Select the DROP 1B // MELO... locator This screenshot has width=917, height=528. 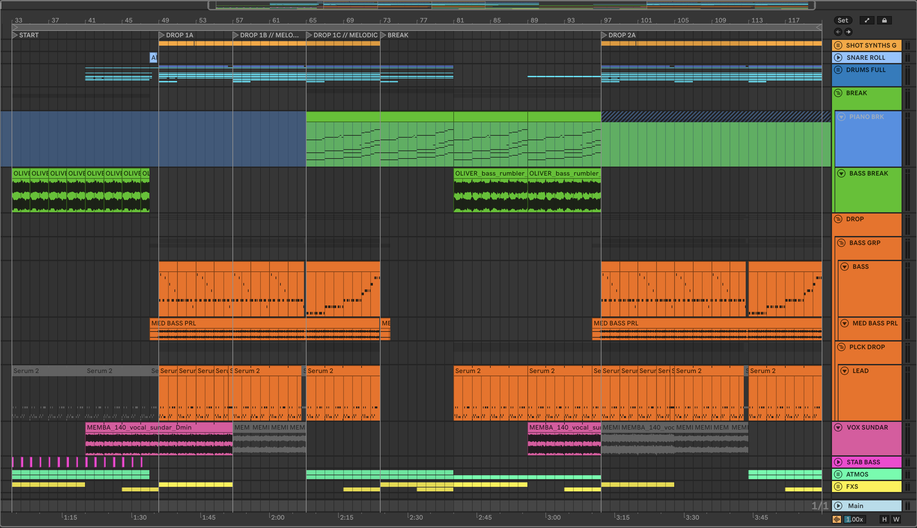point(266,35)
